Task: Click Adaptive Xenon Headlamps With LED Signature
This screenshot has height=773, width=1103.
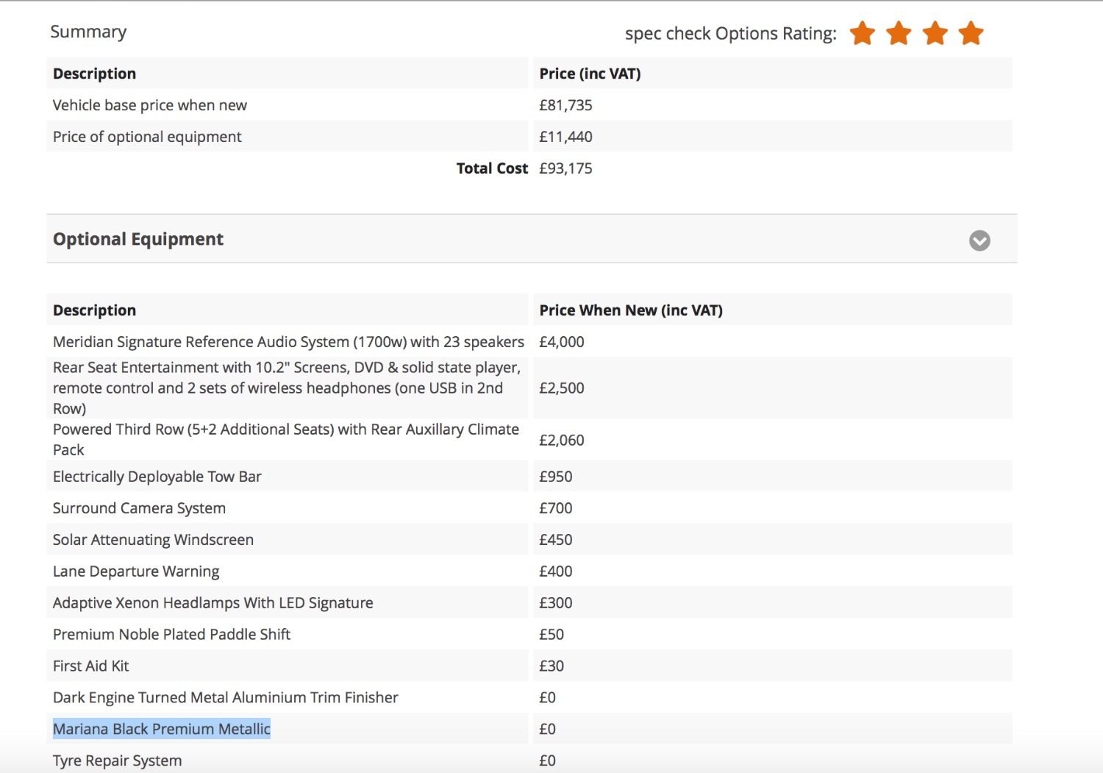Action: [x=213, y=603]
